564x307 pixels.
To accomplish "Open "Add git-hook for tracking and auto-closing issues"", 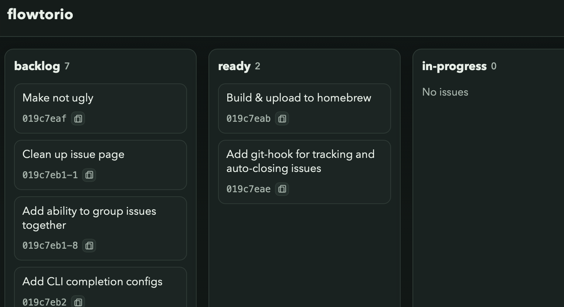I will (300, 161).
